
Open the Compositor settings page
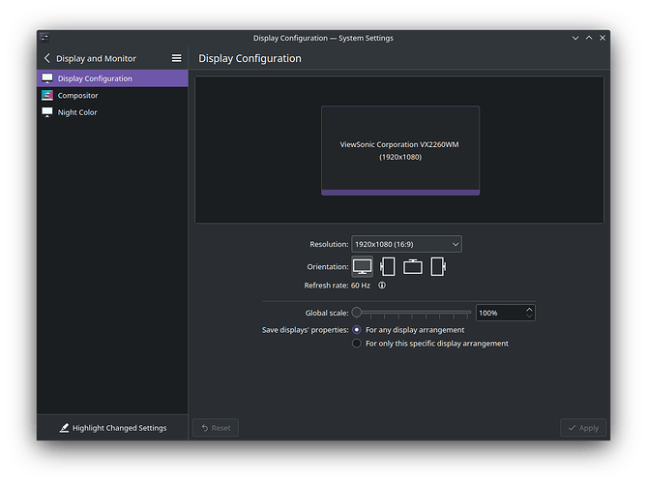tap(112, 96)
